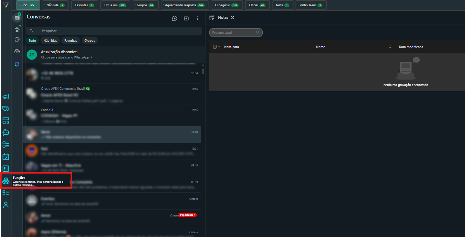Open the tags icon in left sidebar
The image size is (465, 237).
[x=6, y=109]
